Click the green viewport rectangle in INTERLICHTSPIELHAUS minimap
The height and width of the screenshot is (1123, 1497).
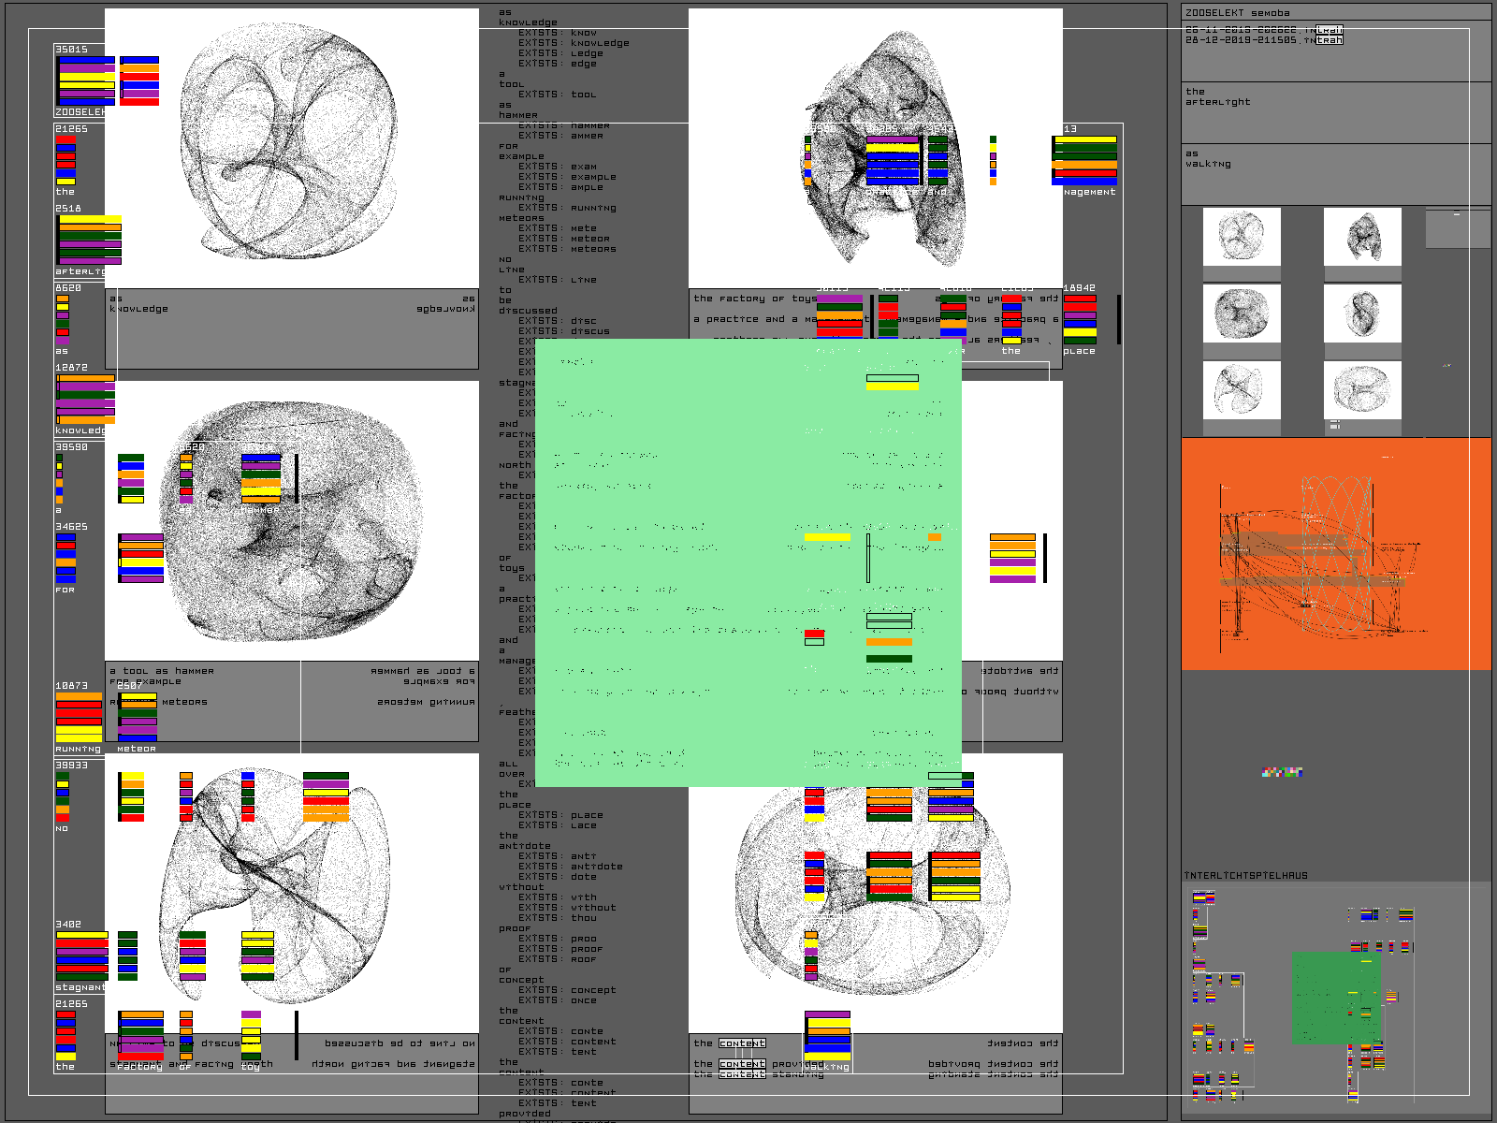(1335, 998)
